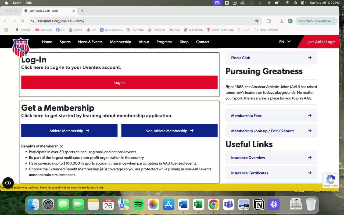Open the Programs nav menu
Image resolution: width=344 pixels, height=215 pixels.
[x=164, y=42]
